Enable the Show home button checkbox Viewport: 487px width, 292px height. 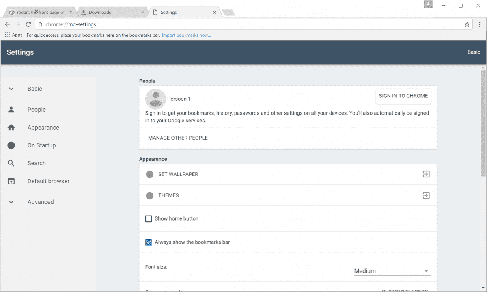coord(149,218)
